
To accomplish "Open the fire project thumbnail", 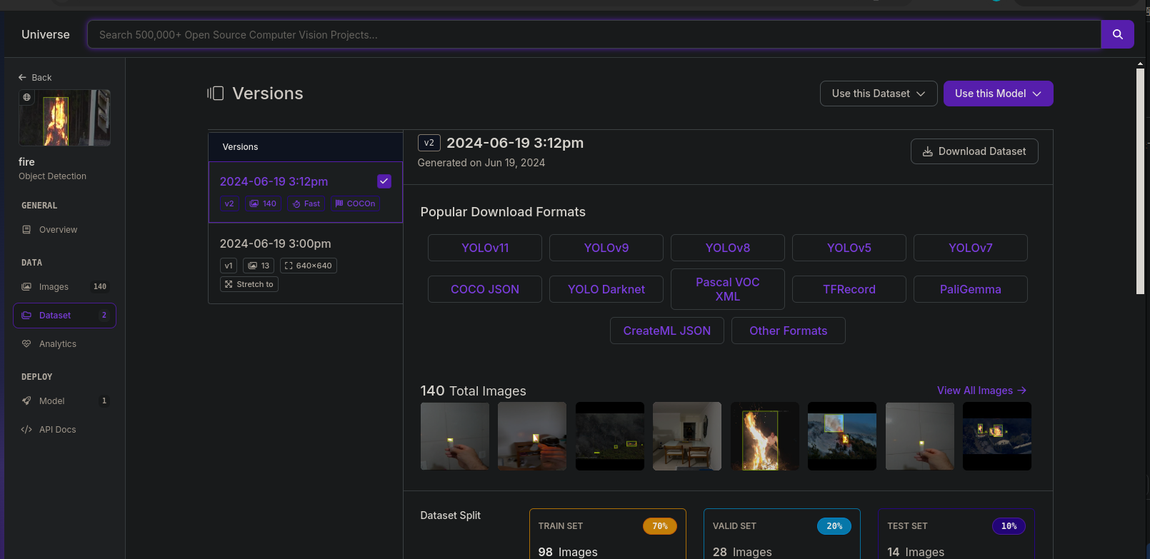I will pos(64,118).
